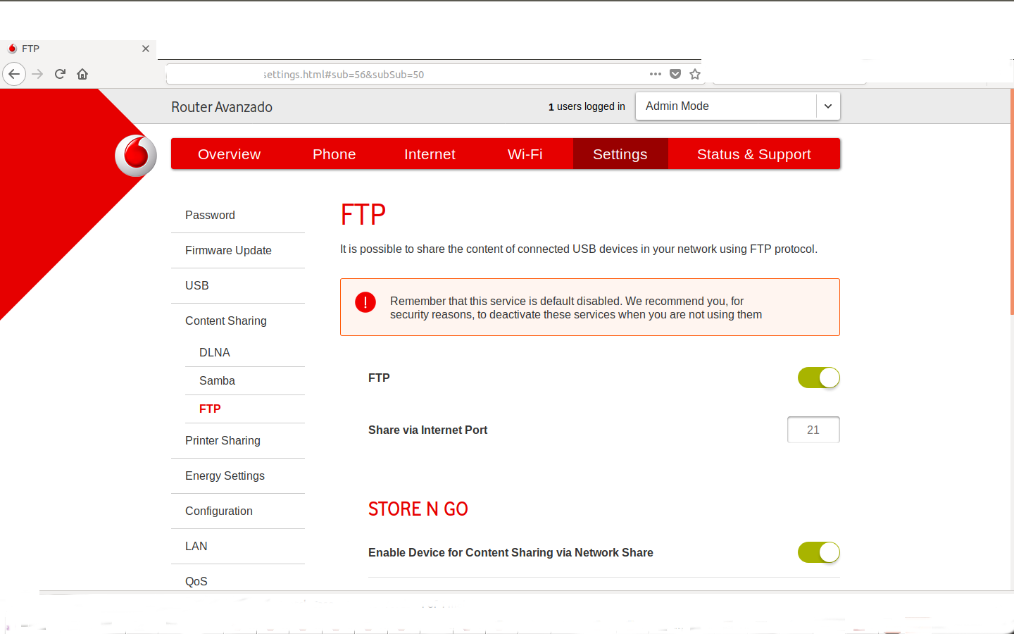Click the Pocket save icon in the address bar
The width and height of the screenshot is (1014, 634).
(x=675, y=74)
